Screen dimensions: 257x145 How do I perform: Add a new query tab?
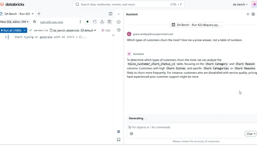(x=39, y=14)
